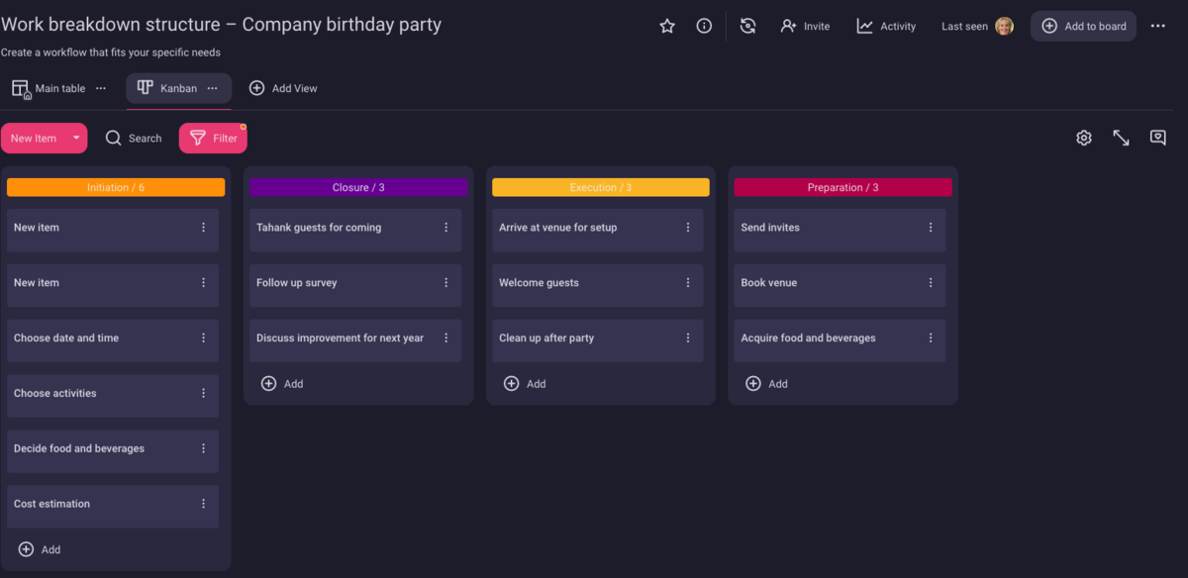This screenshot has height=578, width=1188.
Task: Open the Search field
Action: click(x=134, y=139)
